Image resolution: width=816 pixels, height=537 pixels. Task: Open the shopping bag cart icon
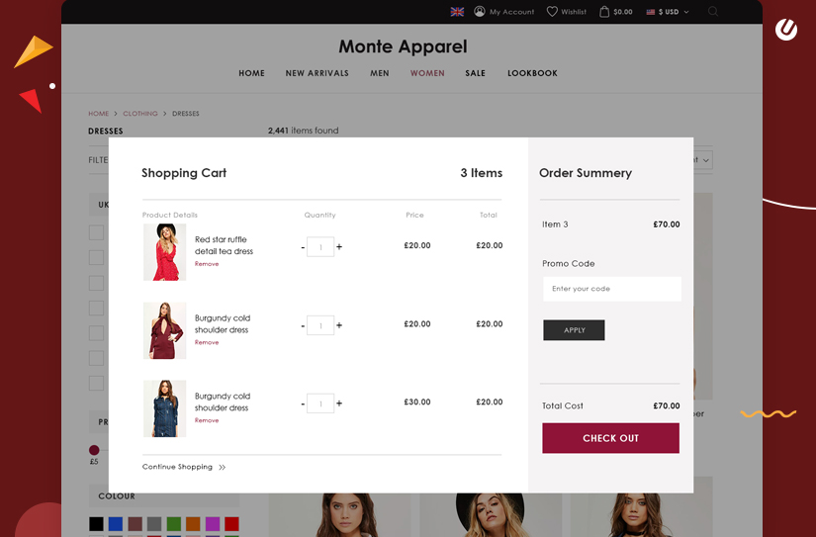(603, 12)
